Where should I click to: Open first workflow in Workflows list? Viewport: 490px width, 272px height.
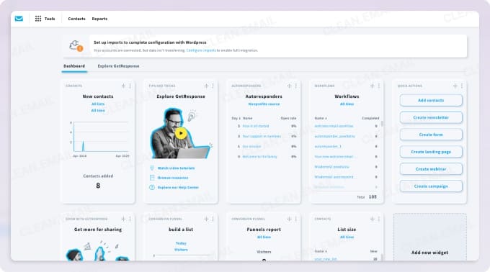pos(334,126)
